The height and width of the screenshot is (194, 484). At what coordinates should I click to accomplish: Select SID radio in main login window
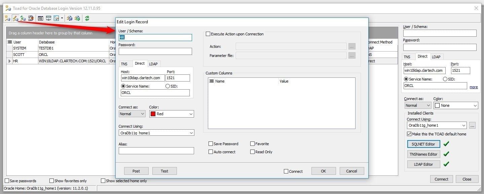(445, 79)
